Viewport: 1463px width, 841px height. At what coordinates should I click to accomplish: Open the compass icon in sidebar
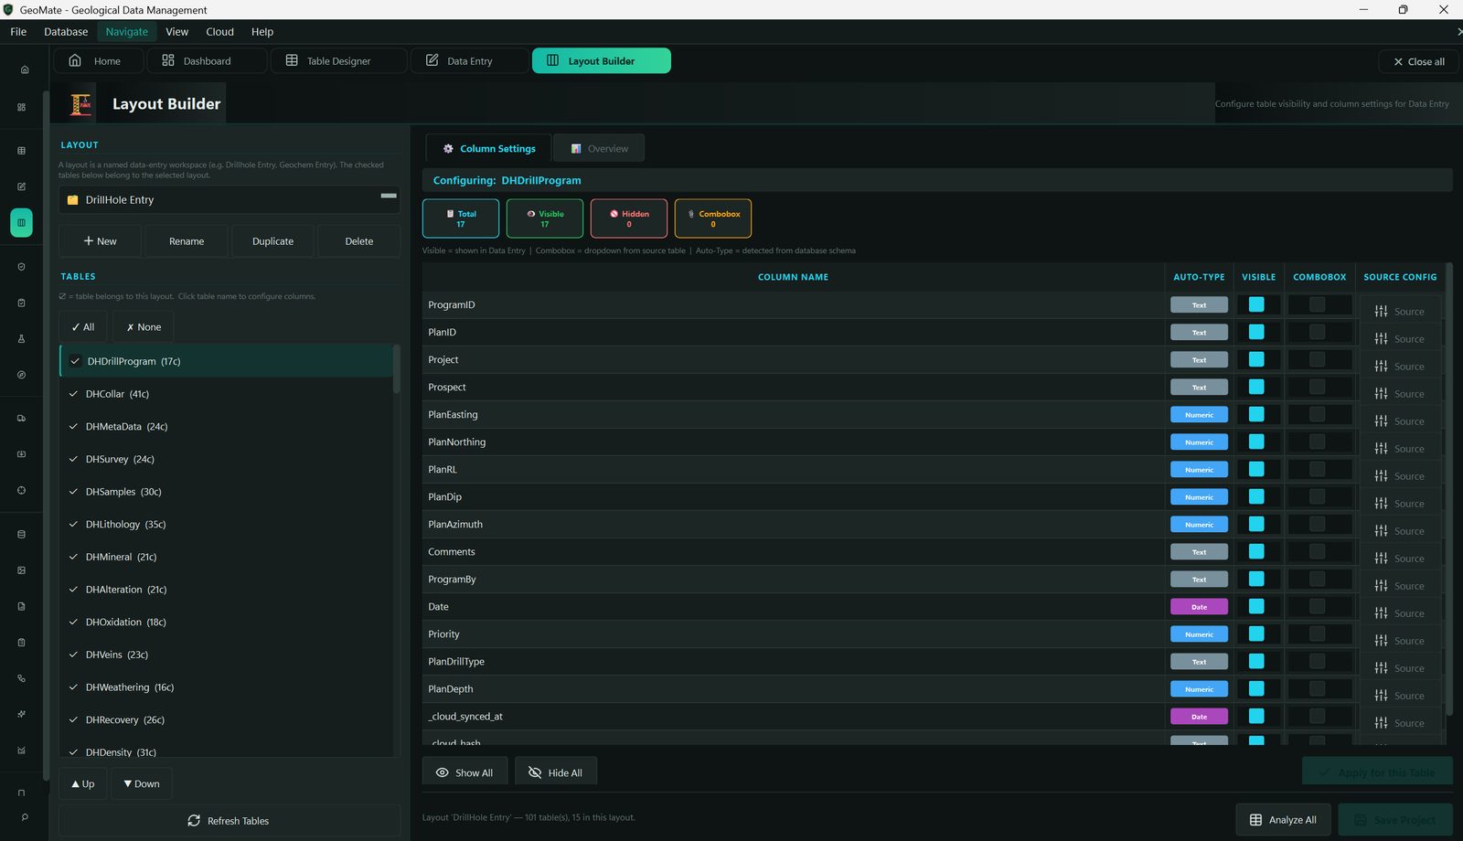[x=21, y=375]
